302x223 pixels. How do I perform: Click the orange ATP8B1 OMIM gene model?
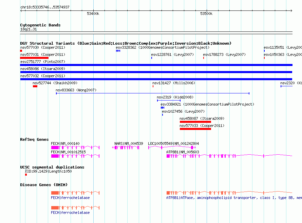pos(229,193)
